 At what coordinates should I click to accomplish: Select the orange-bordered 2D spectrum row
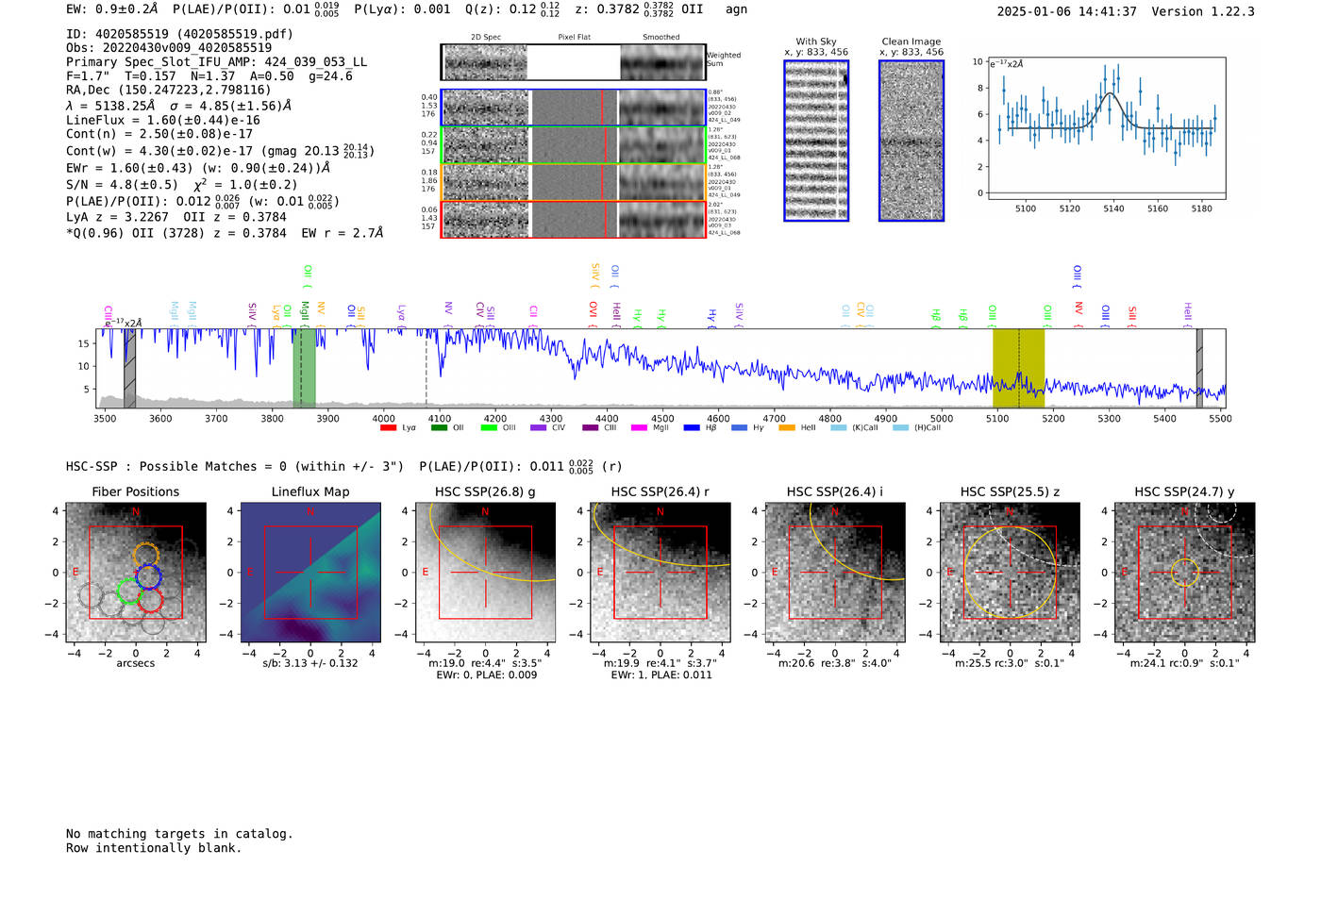pos(573,182)
